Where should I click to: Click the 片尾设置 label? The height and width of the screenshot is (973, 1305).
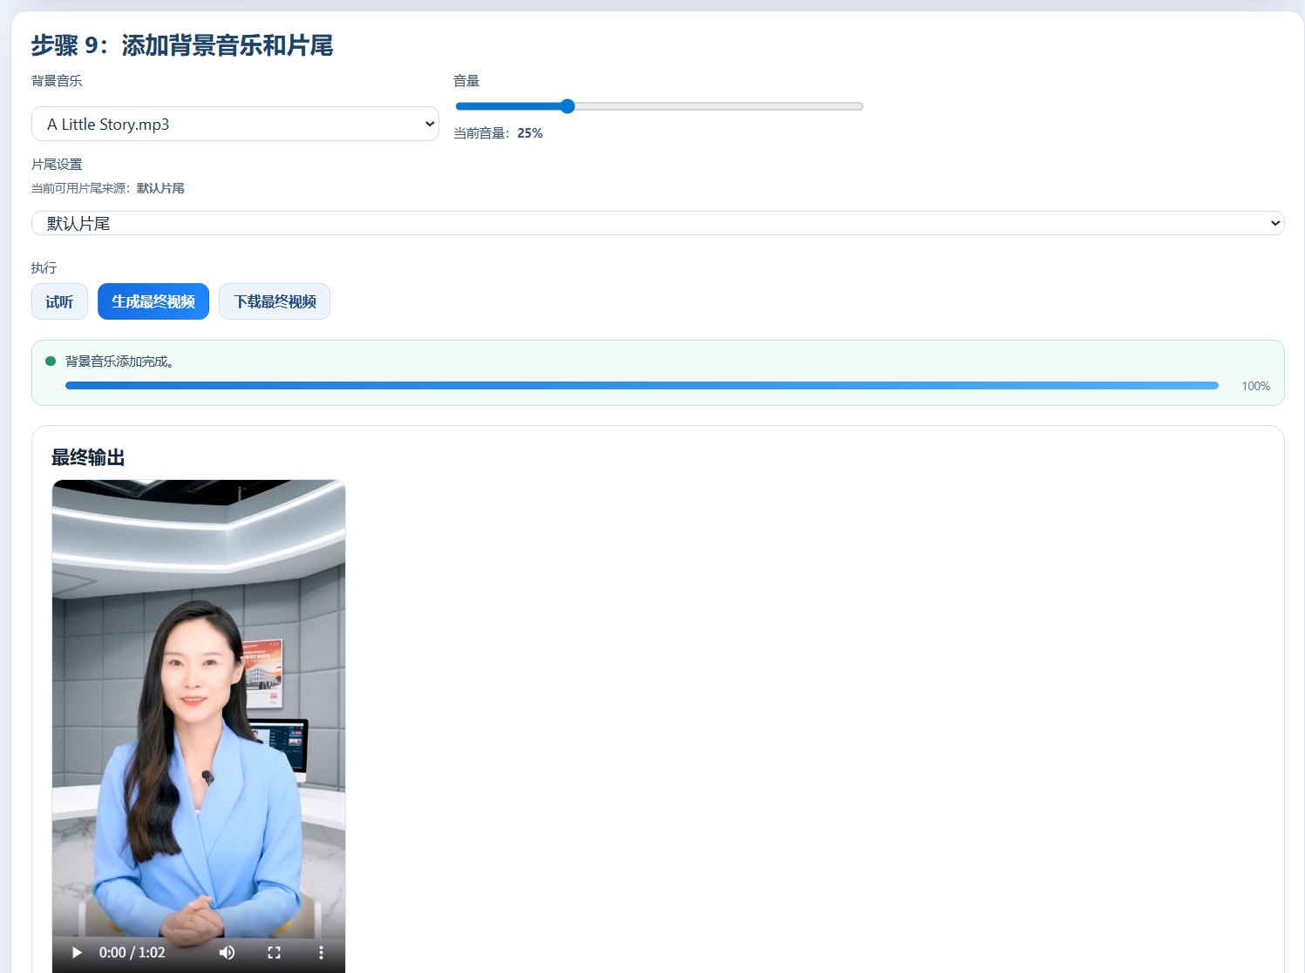57,164
